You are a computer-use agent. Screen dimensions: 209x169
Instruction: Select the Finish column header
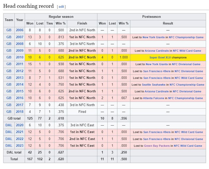tap(82, 23)
